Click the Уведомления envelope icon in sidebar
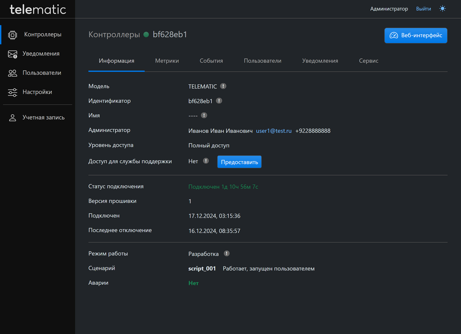This screenshot has height=334, width=461. click(13, 54)
